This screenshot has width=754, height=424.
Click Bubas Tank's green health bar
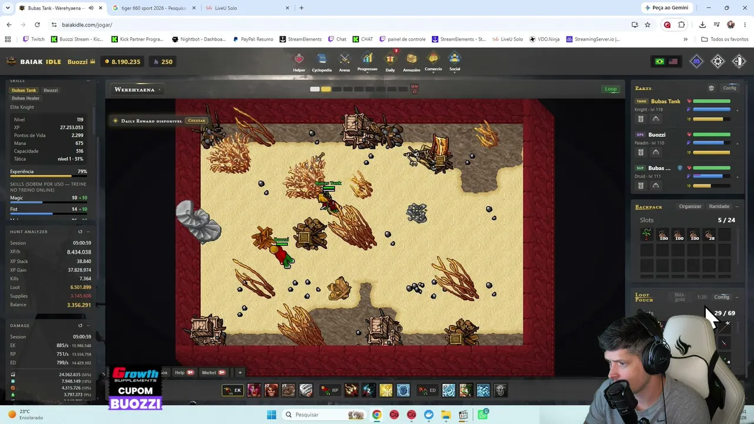coord(712,101)
